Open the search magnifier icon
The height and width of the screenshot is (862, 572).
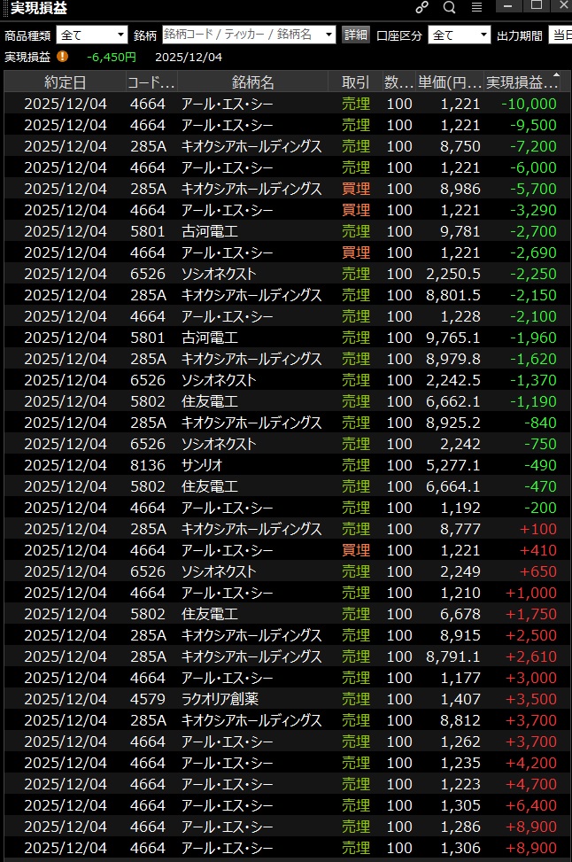click(449, 8)
